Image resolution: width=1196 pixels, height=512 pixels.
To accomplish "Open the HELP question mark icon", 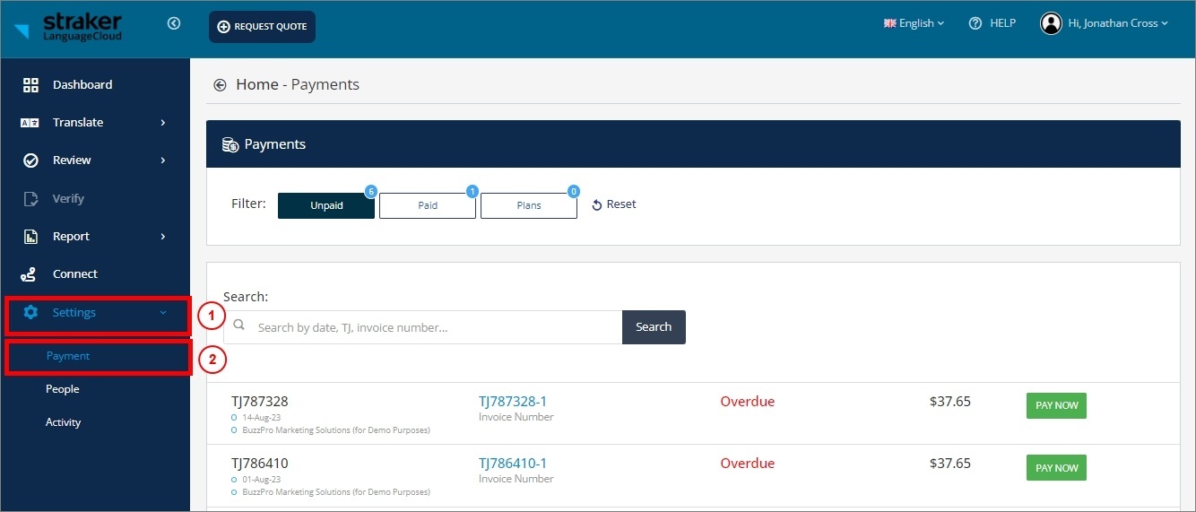I will [x=975, y=23].
